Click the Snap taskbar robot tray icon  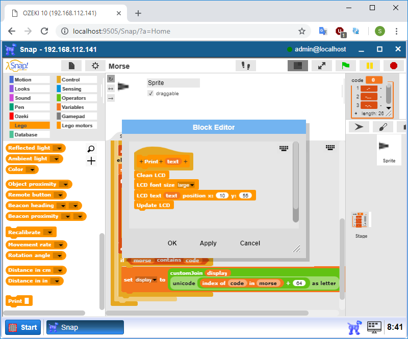(x=354, y=327)
